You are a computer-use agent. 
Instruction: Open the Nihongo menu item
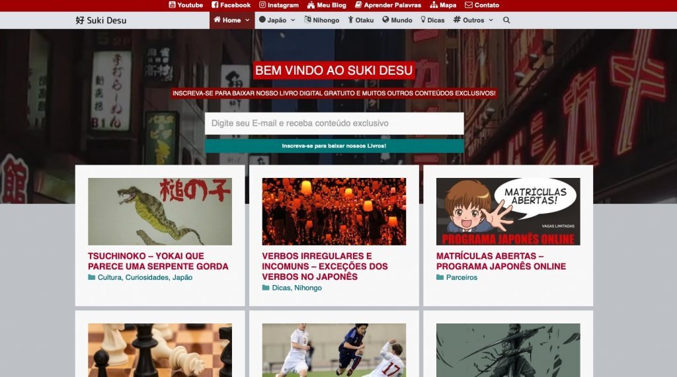click(x=321, y=21)
